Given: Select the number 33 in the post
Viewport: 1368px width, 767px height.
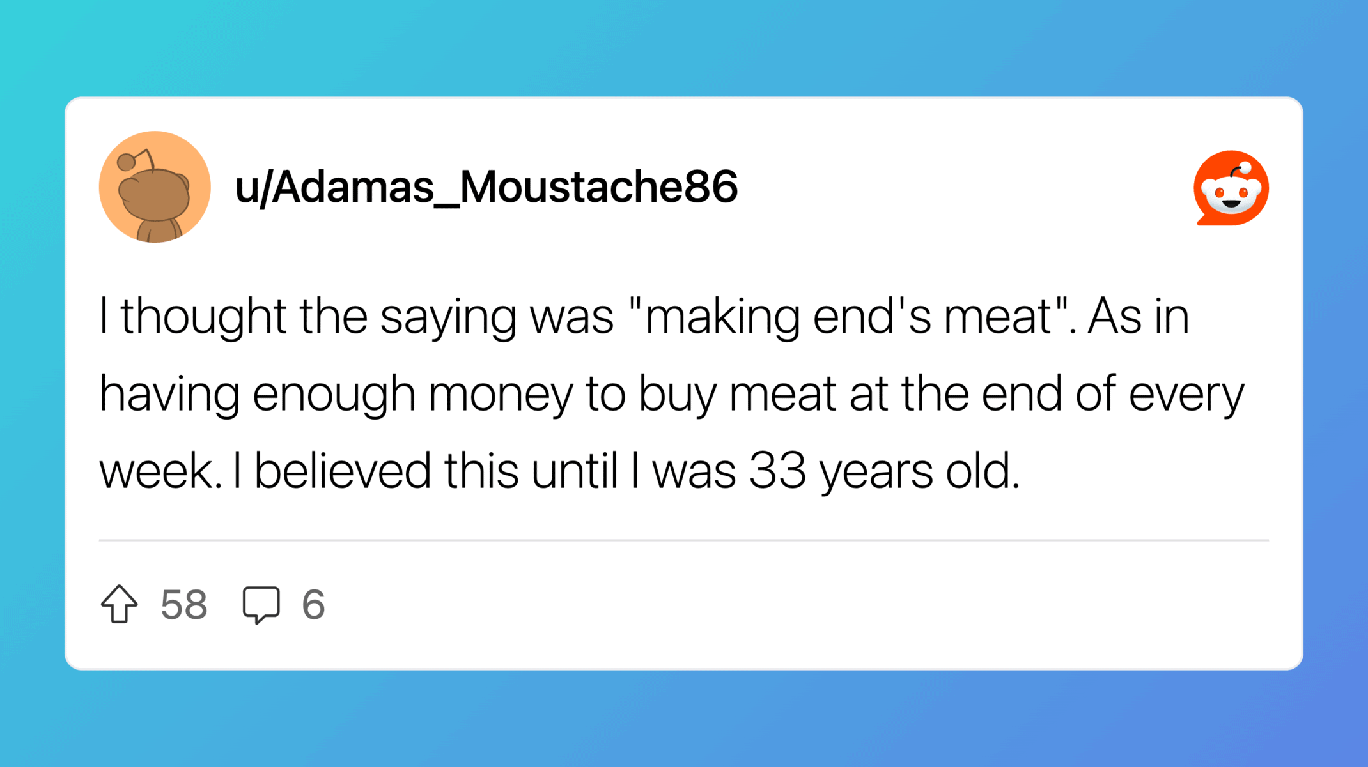Looking at the screenshot, I should 777,471.
